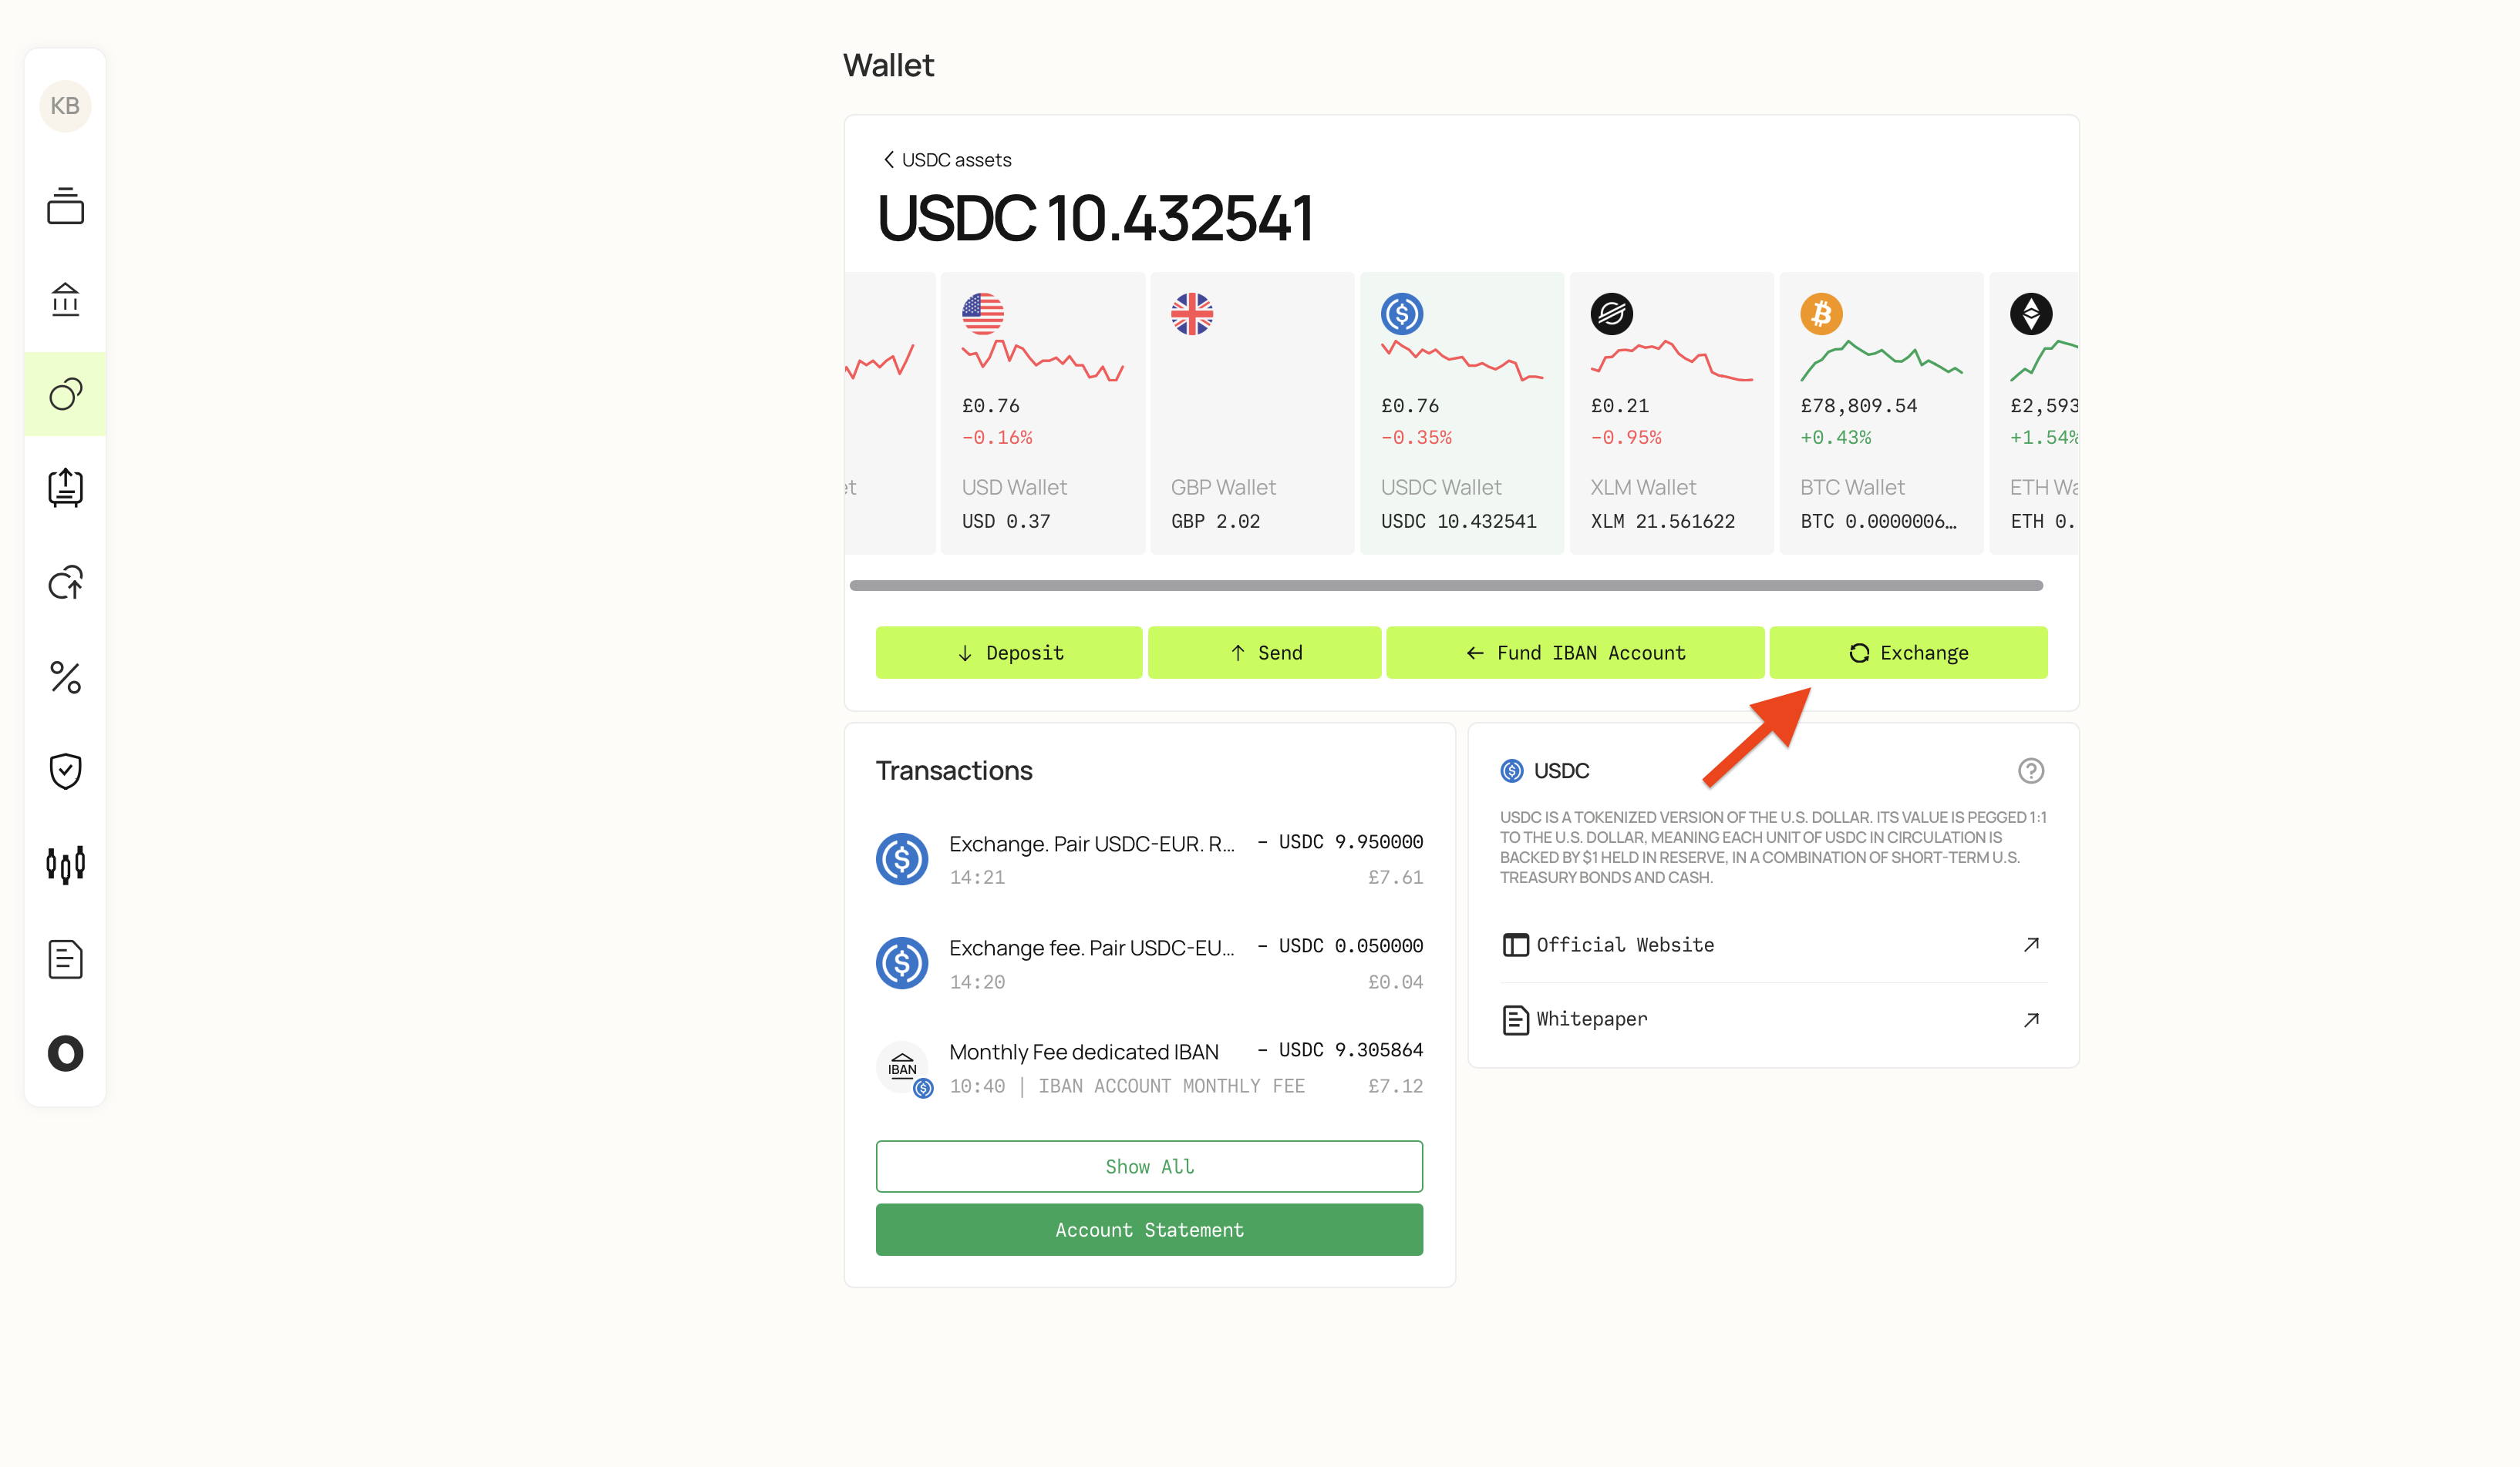Click Show All transactions button

pos(1149,1167)
